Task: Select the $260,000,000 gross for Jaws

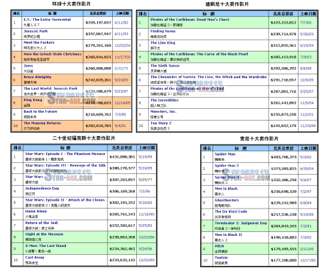Action: pyautogui.click(x=98, y=68)
